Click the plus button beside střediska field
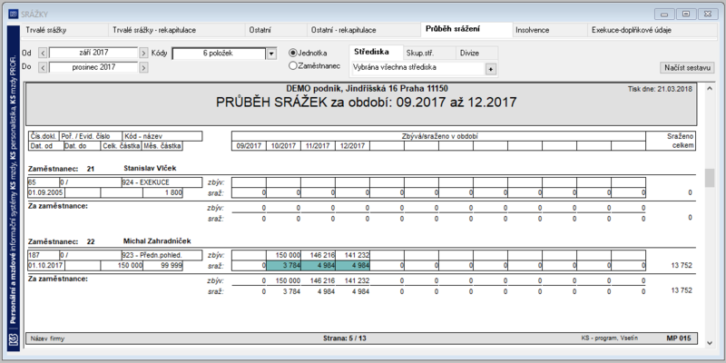 [490, 69]
